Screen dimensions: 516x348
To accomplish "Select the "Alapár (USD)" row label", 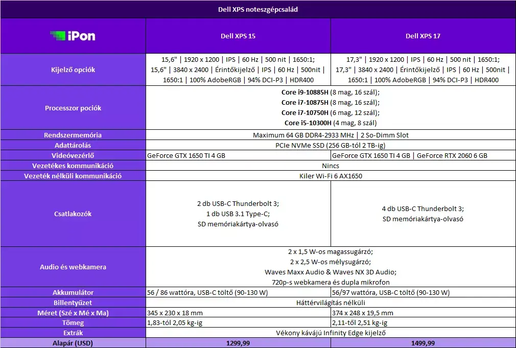I will tap(73, 343).
